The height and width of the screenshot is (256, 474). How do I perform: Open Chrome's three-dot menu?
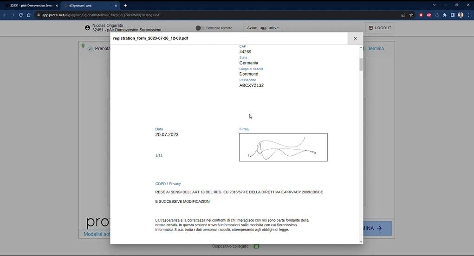(468, 15)
